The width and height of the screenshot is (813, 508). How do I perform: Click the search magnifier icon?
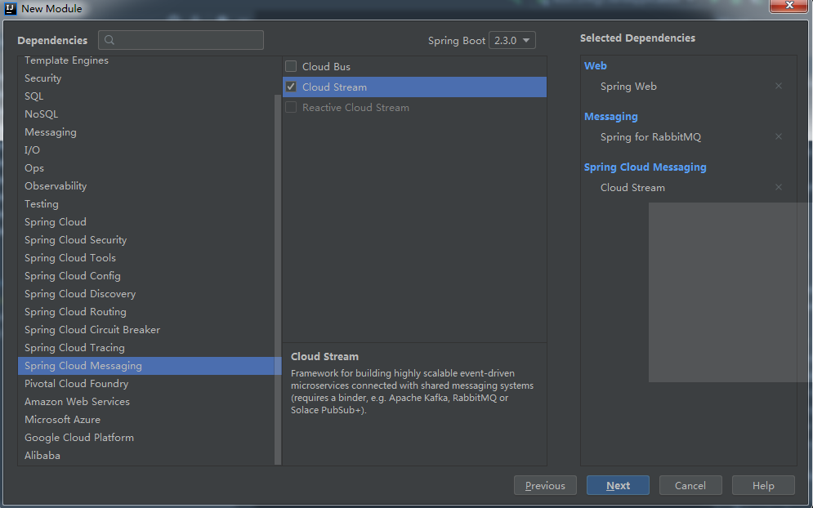coord(109,40)
